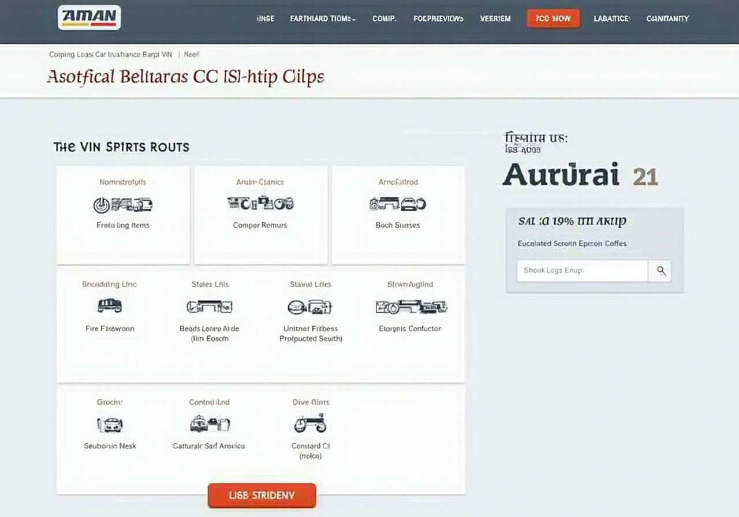Click the Dive Glinrs tractor icon
The width and height of the screenshot is (739, 517).
tap(310, 424)
